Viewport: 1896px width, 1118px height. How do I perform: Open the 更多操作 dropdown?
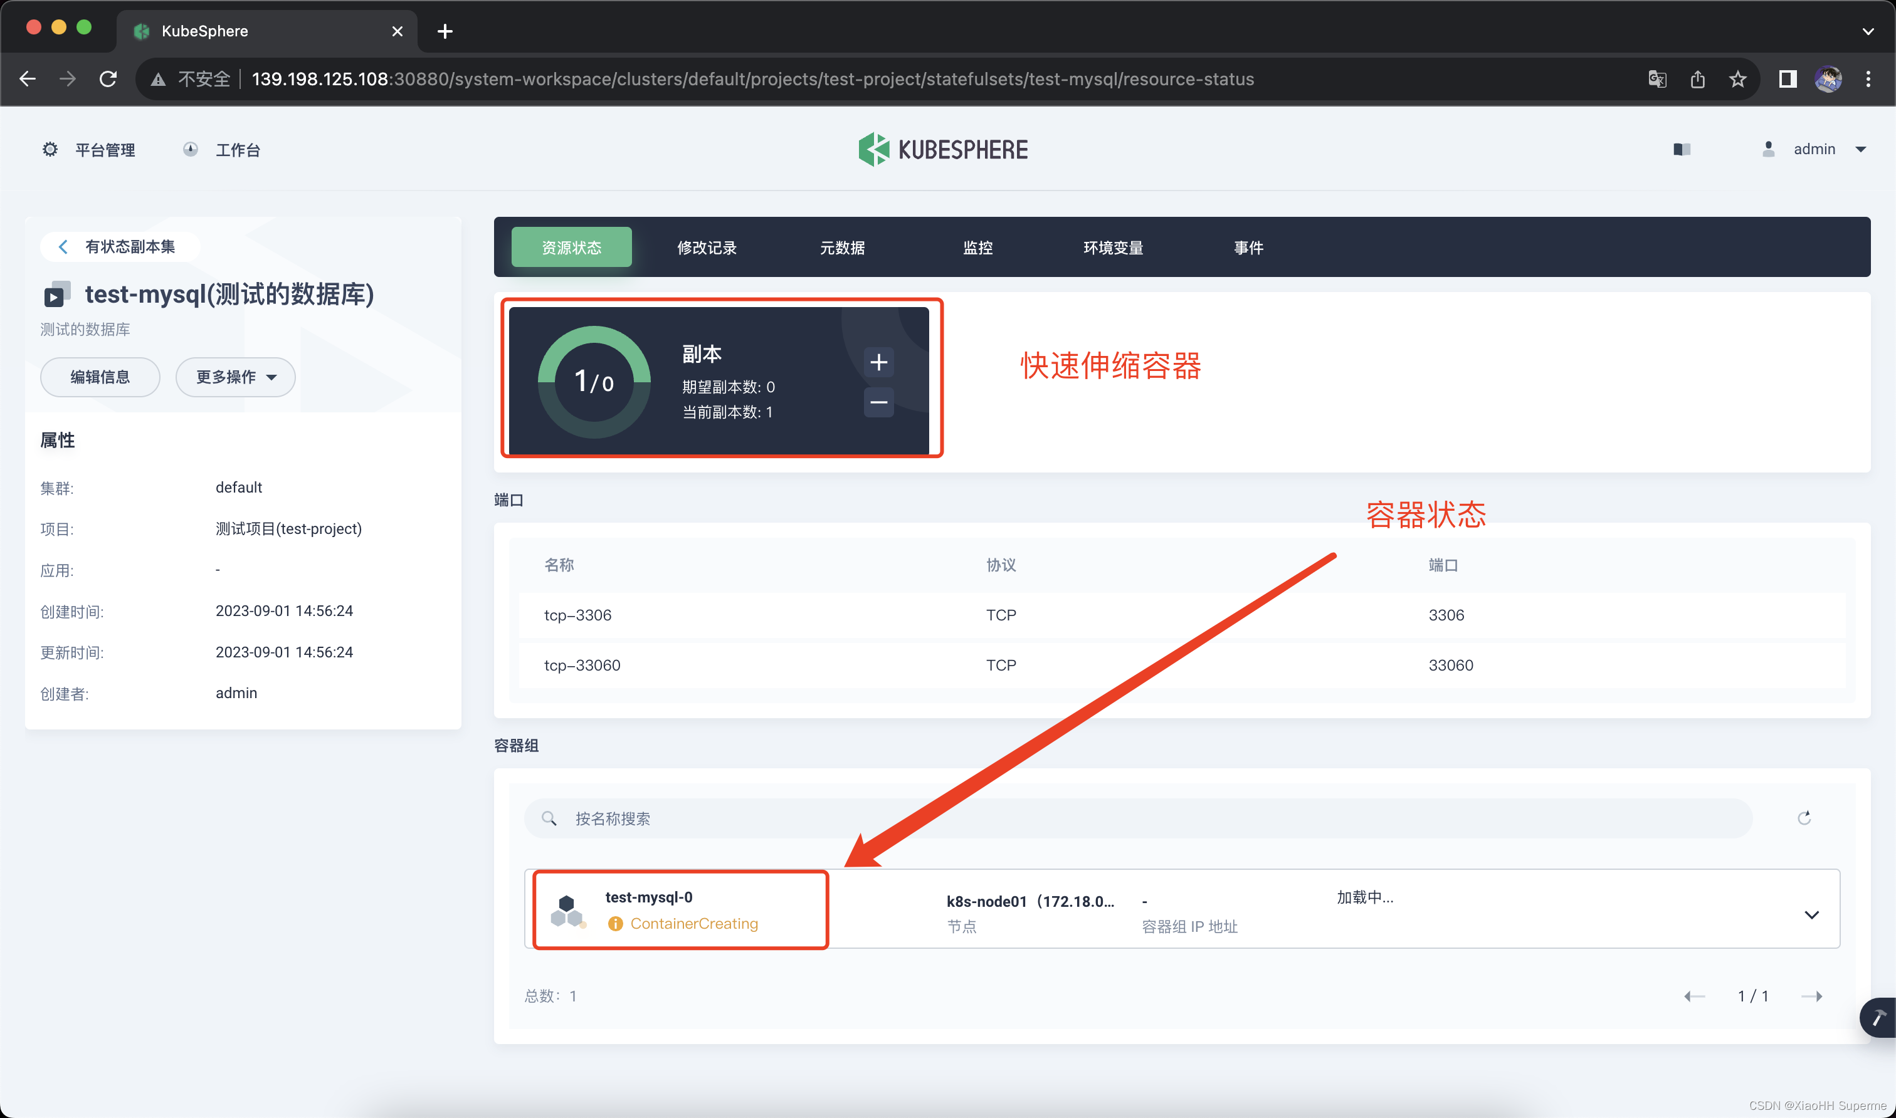coord(235,377)
